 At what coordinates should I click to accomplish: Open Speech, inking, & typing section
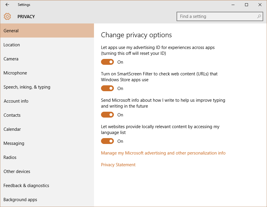[x=47, y=87]
